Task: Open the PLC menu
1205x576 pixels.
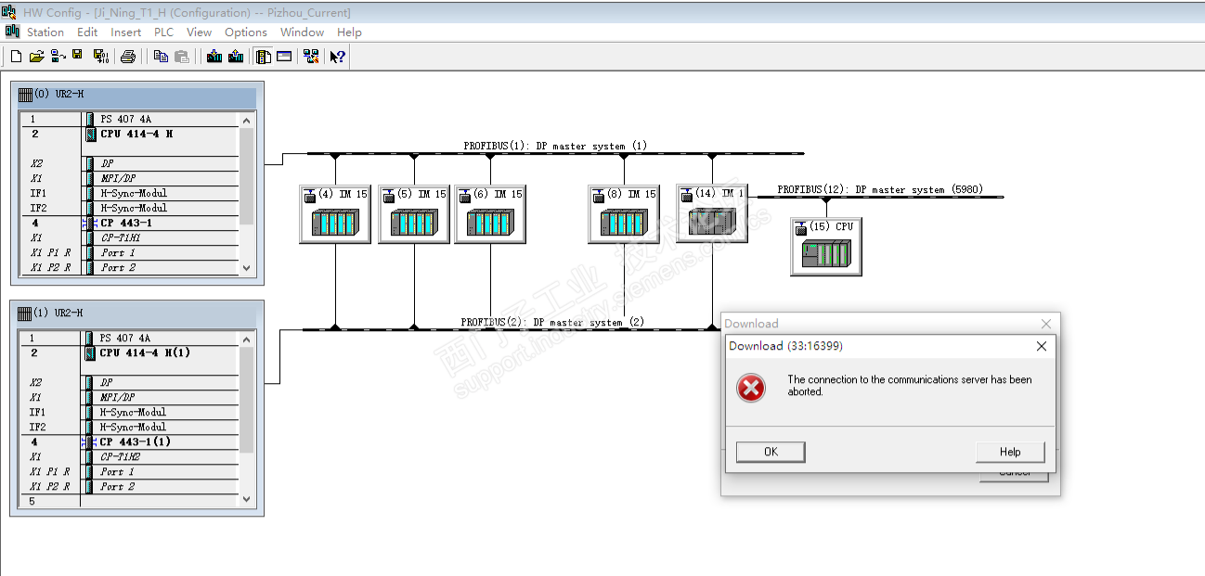Action: (164, 32)
